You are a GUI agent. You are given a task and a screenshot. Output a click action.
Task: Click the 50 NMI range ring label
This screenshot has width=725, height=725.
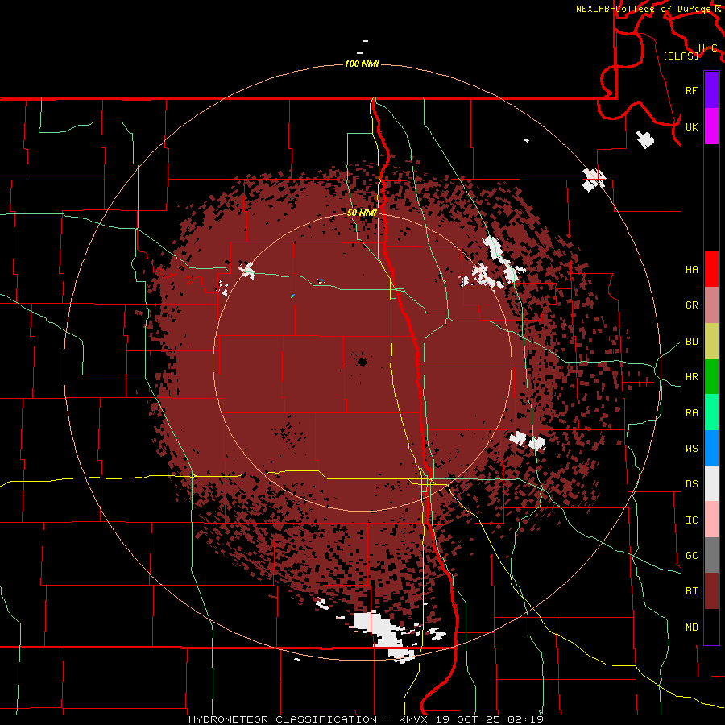click(362, 213)
